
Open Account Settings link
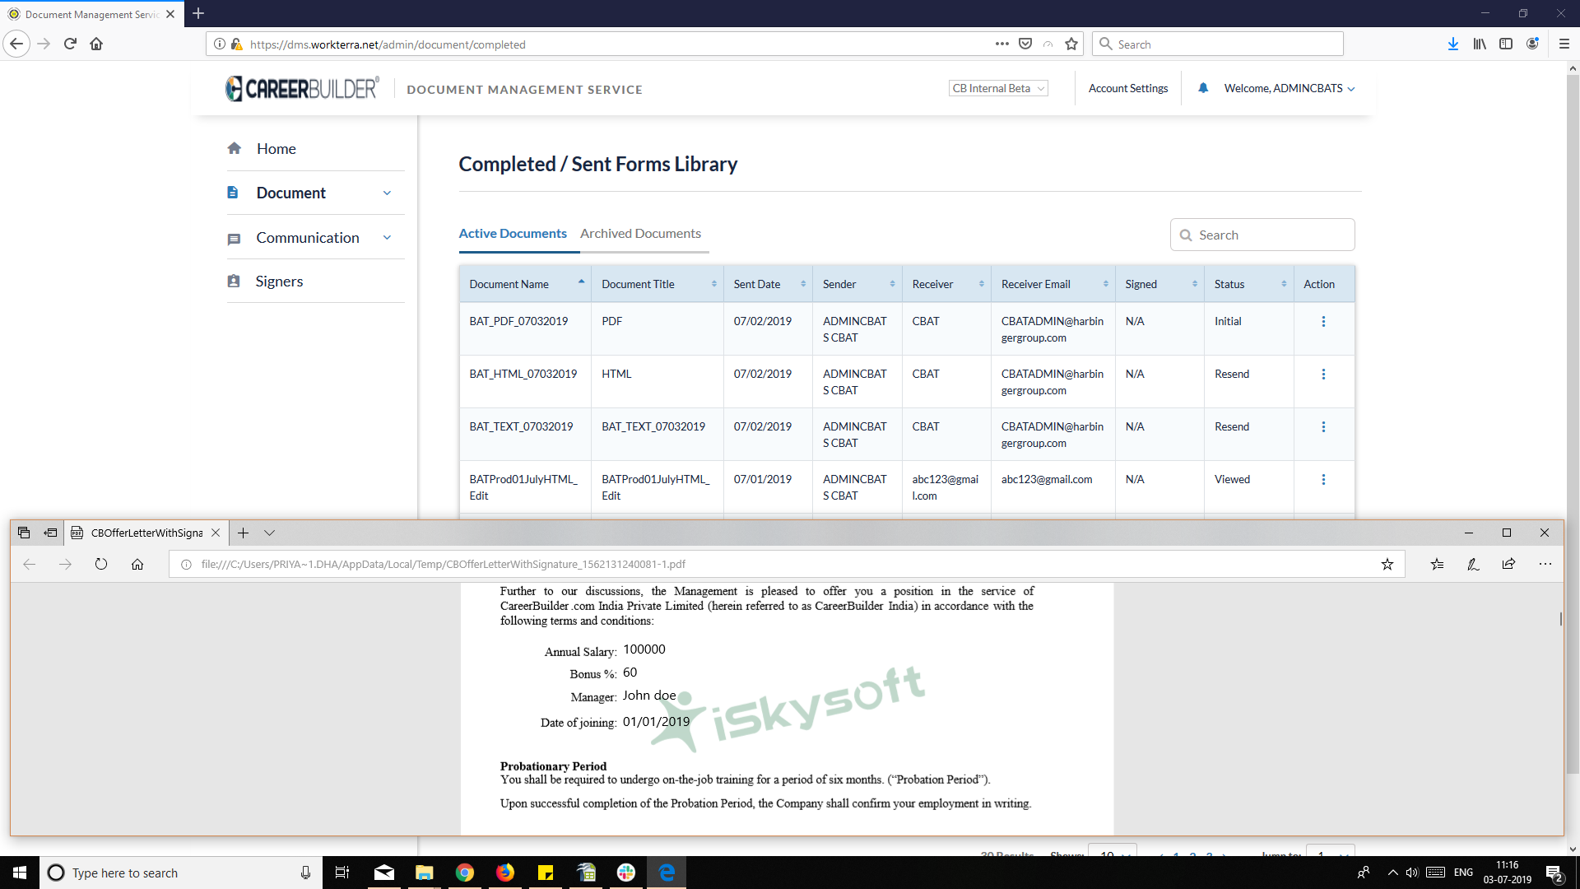pos(1128,88)
